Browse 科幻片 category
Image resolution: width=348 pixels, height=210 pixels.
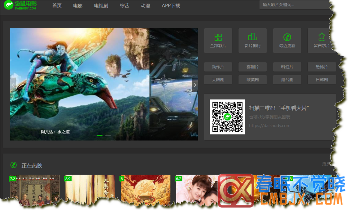(x=287, y=67)
